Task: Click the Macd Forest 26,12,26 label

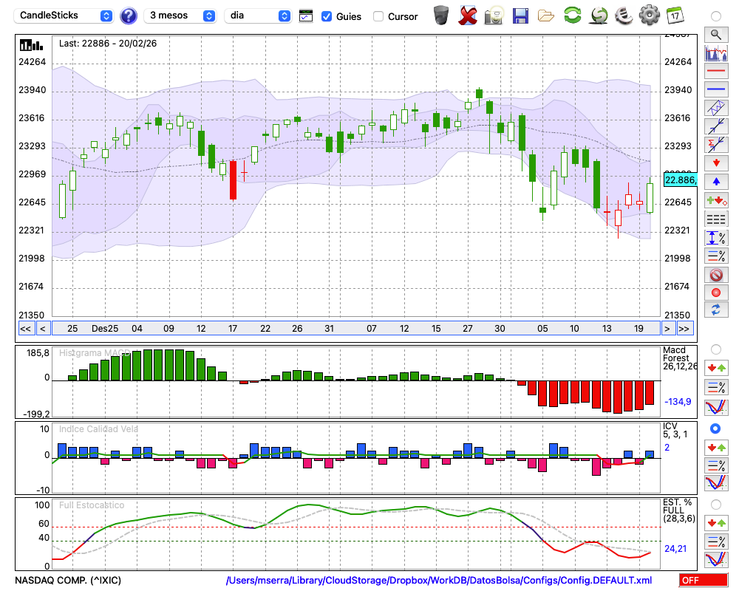Action: (x=680, y=358)
